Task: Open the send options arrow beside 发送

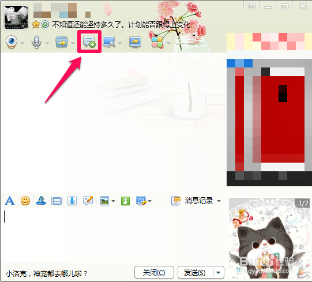Action: (218, 272)
